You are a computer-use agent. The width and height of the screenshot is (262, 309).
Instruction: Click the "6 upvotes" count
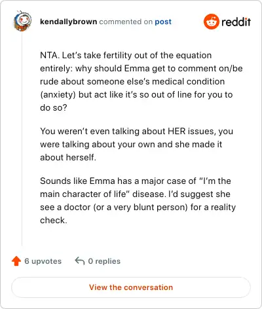point(43,261)
